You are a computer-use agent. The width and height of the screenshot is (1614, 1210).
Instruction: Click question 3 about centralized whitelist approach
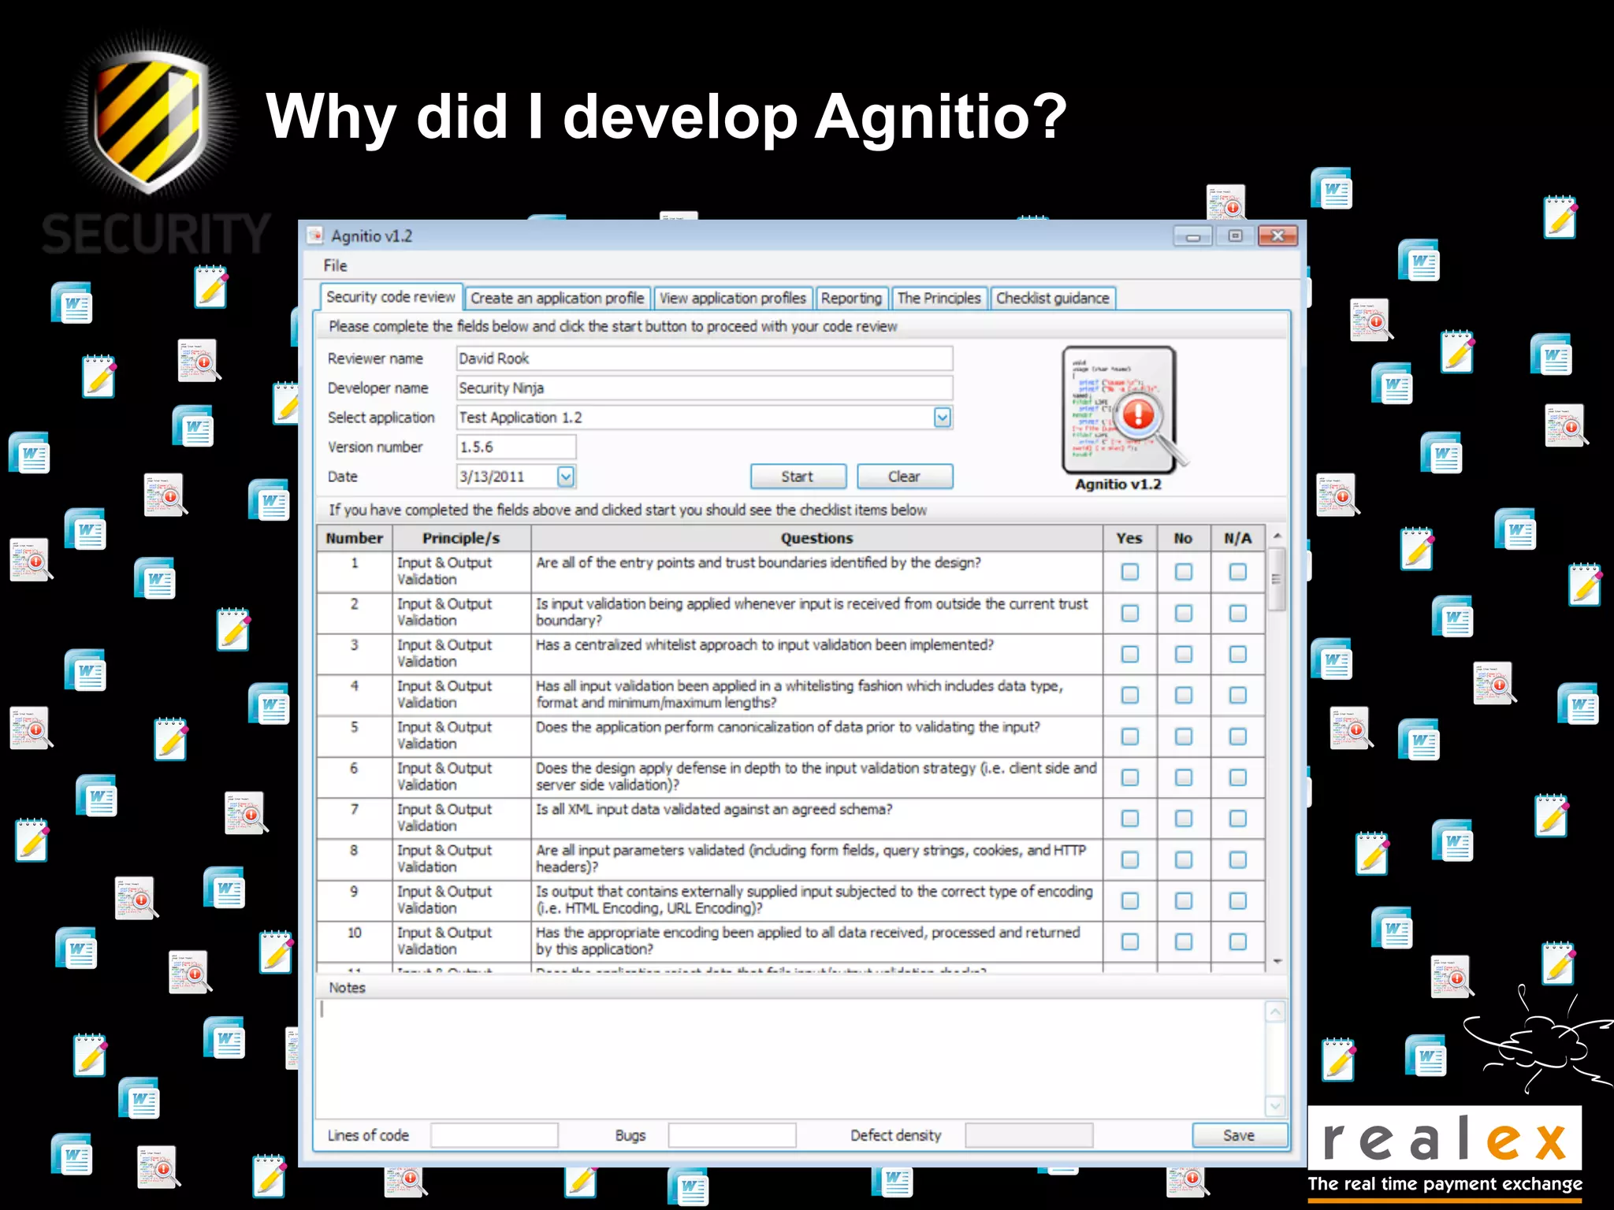(816, 654)
